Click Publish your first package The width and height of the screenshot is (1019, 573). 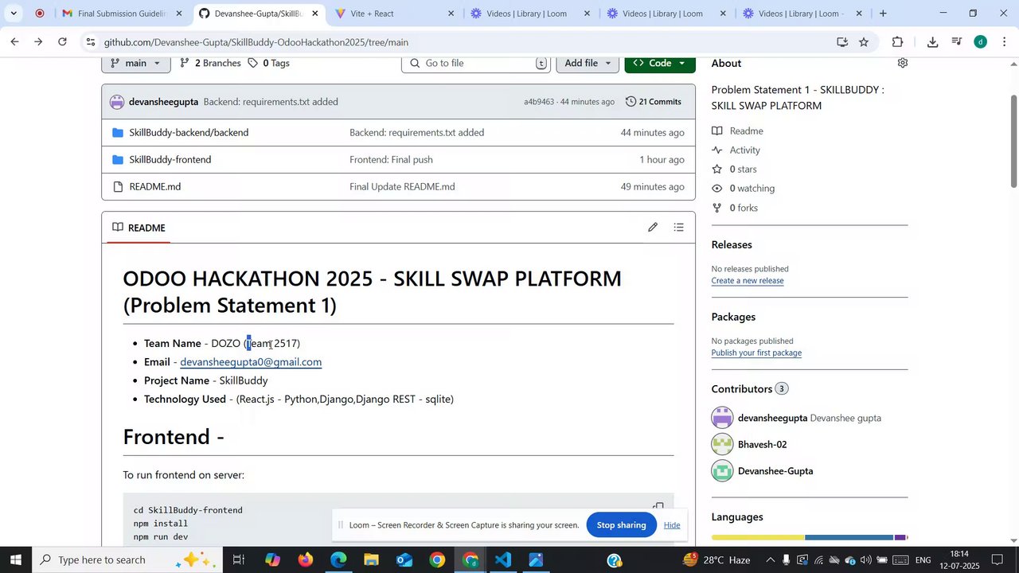[756, 353]
